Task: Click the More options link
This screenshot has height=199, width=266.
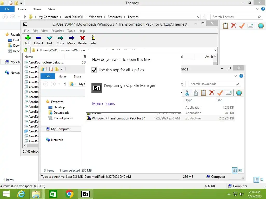Action: [x=103, y=104]
